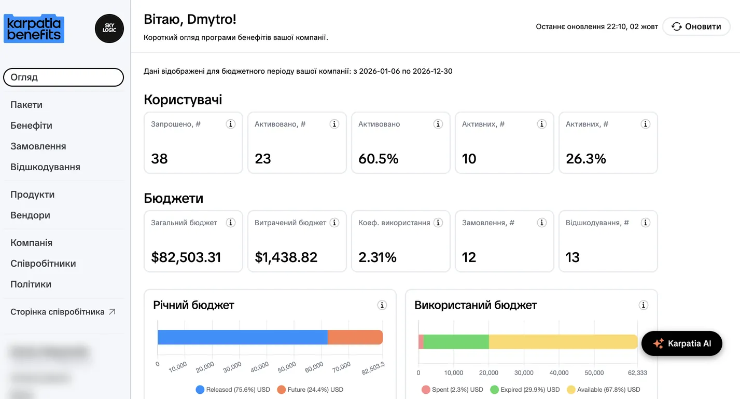Click the info icon on the Активних, # 10 card
This screenshot has width=740, height=399.
point(542,124)
